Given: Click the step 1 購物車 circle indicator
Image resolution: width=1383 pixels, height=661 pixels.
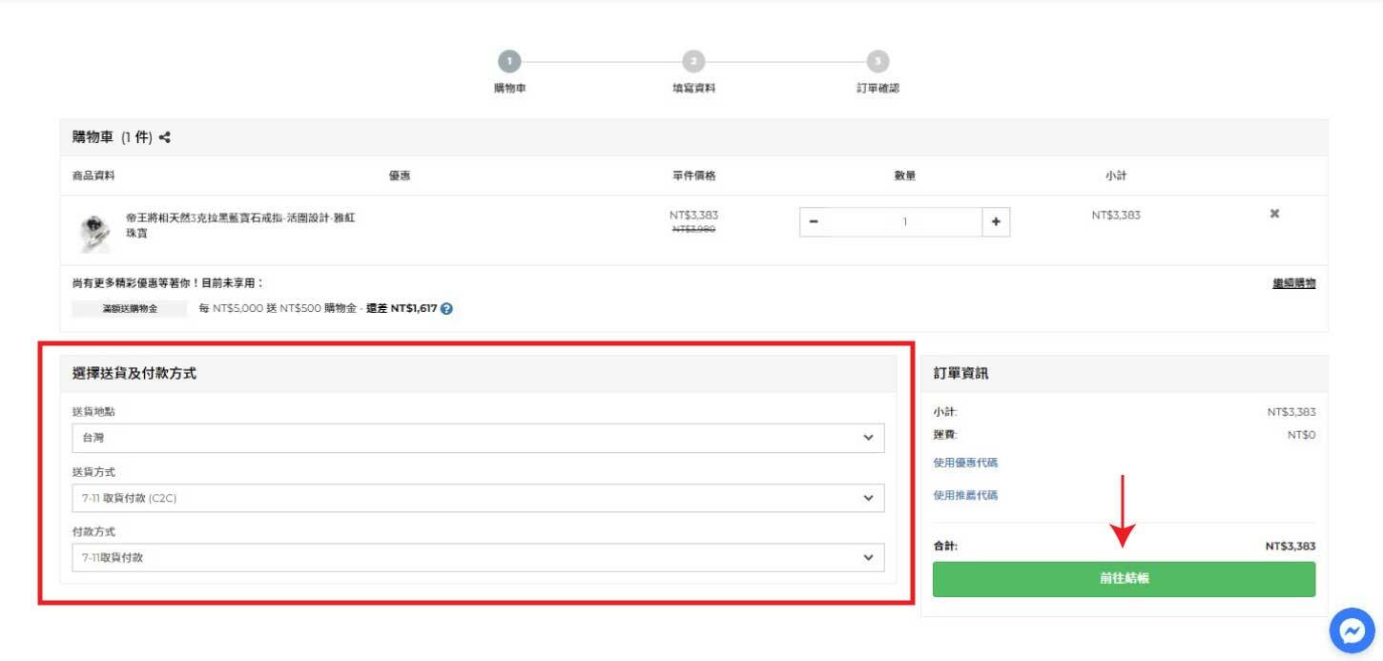Looking at the screenshot, I should (x=509, y=63).
